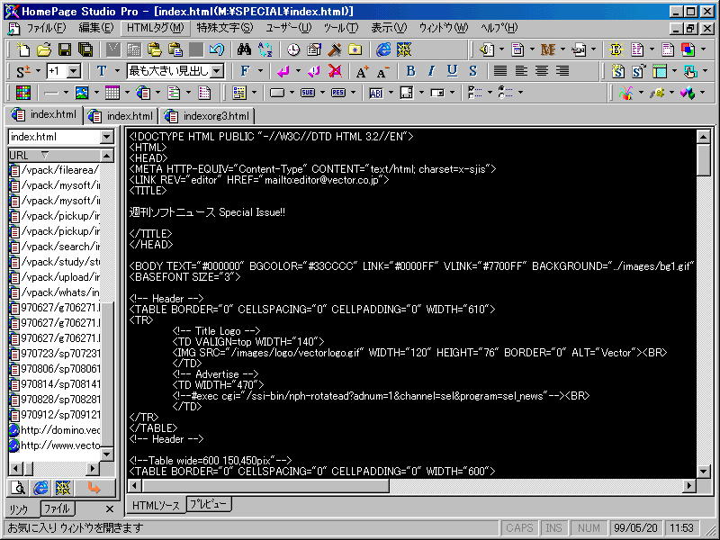Expand the radio button tool dropdown arrow
Image resolution: width=720 pixels, height=540 pixels.
coord(520,94)
